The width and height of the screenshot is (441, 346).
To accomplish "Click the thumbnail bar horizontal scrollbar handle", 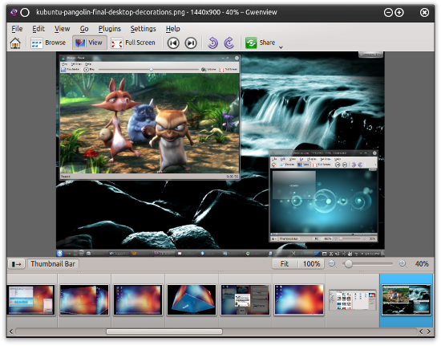I will pyautogui.click(x=164, y=332).
